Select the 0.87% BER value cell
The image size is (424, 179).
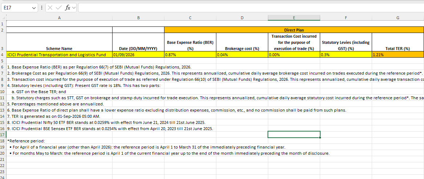point(190,55)
